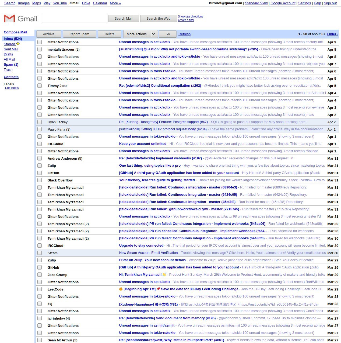Open Show search options
The width and height of the screenshot is (341, 343).
coord(190,17)
